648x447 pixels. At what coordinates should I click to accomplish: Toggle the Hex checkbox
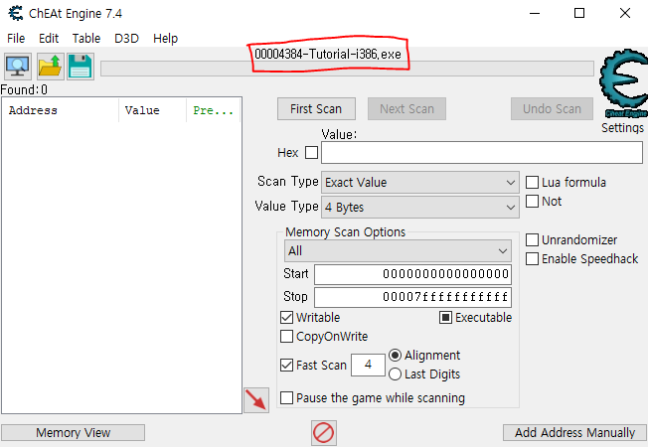311,152
